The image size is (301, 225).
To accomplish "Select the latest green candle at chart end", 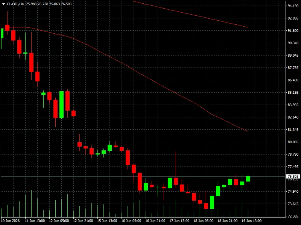I will 248,179.
